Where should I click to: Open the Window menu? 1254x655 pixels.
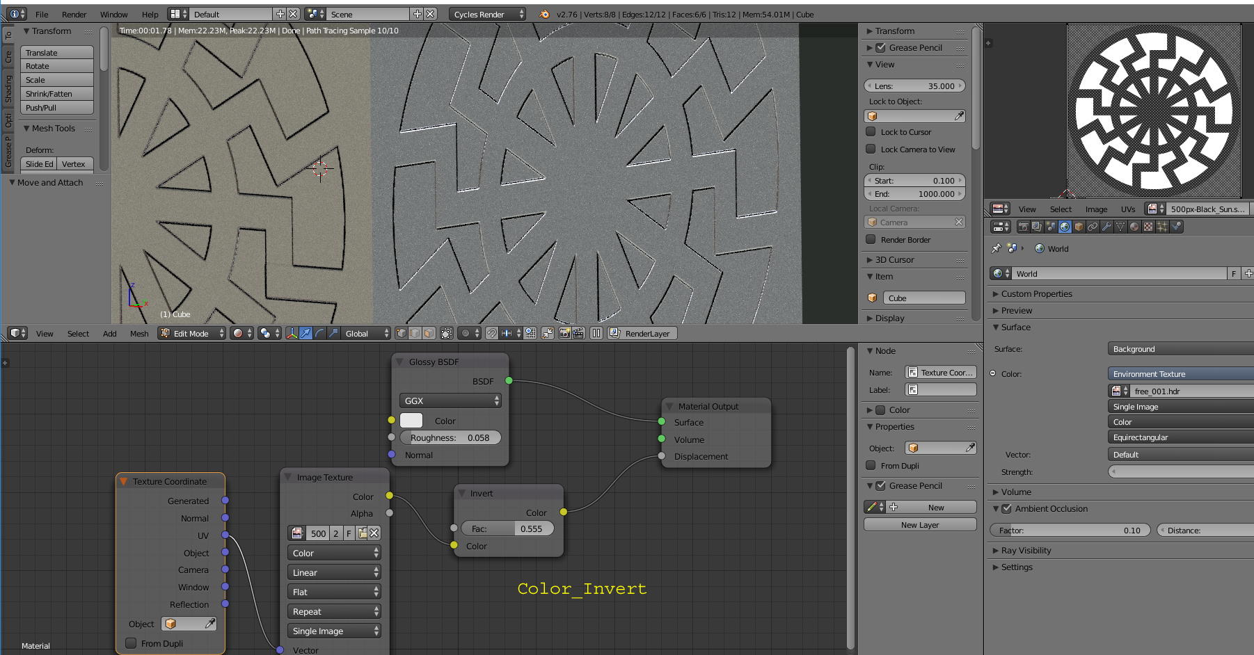(x=113, y=14)
